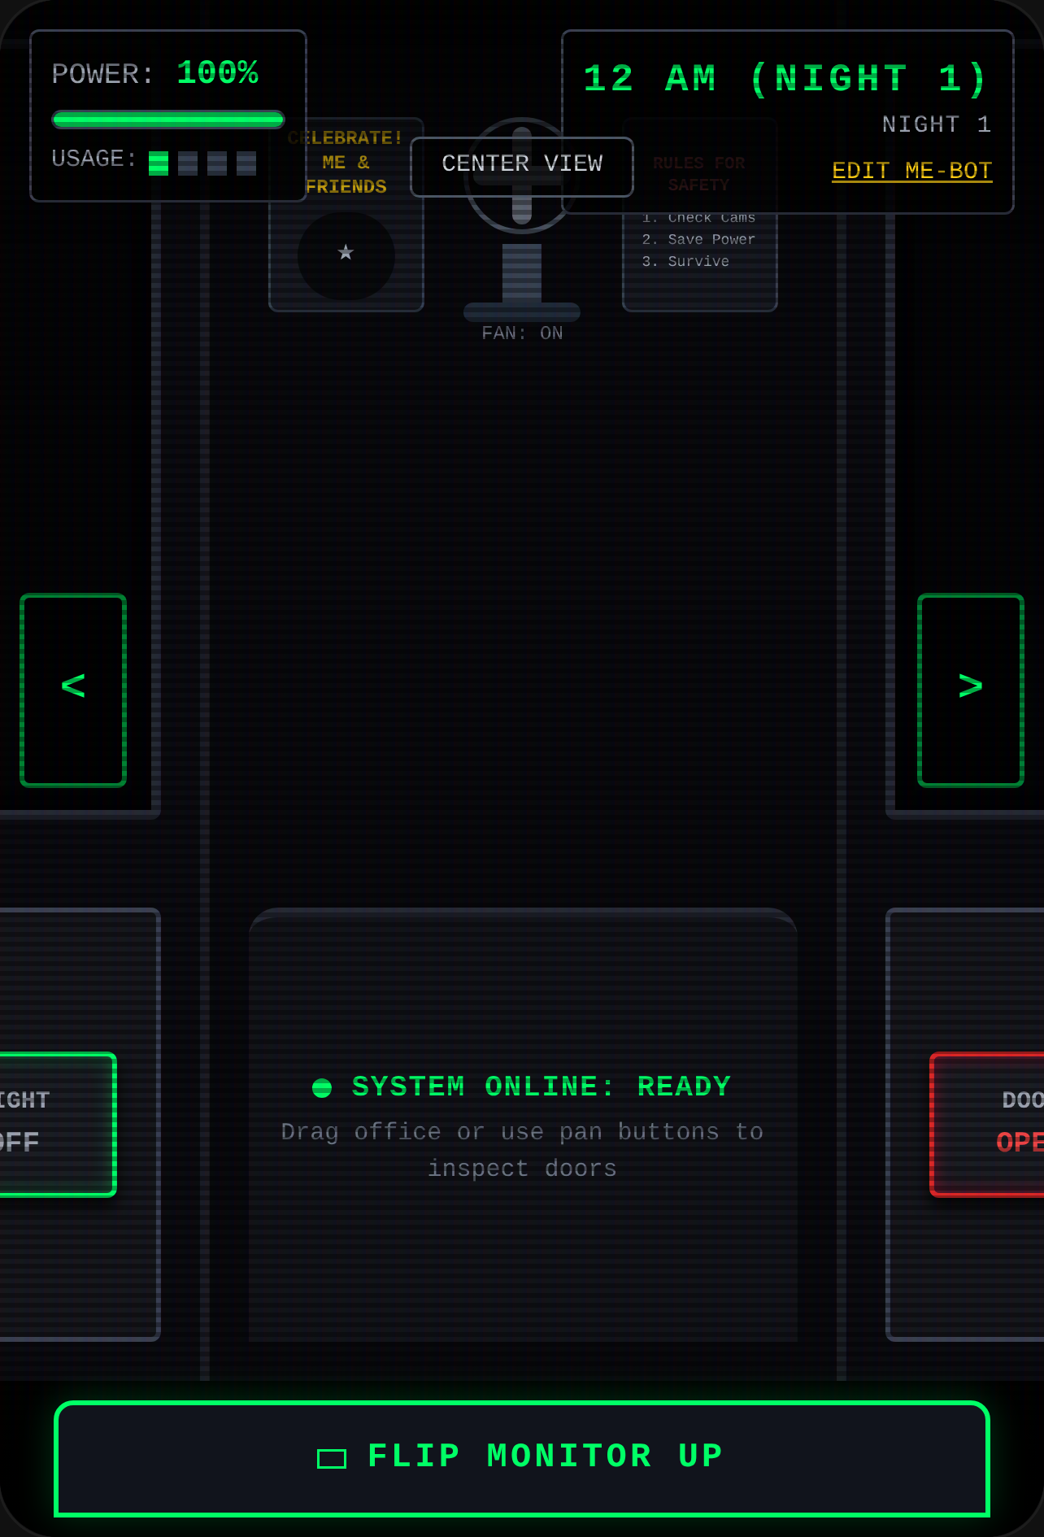Click the "FAN: ON" label
The image size is (1044, 1537).
[x=522, y=333]
